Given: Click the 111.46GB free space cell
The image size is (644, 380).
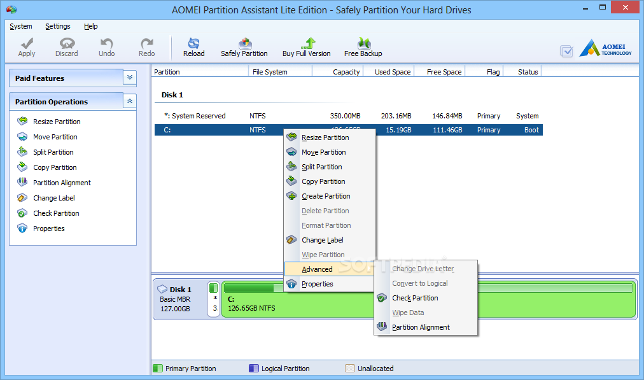Looking at the screenshot, I should point(447,130).
